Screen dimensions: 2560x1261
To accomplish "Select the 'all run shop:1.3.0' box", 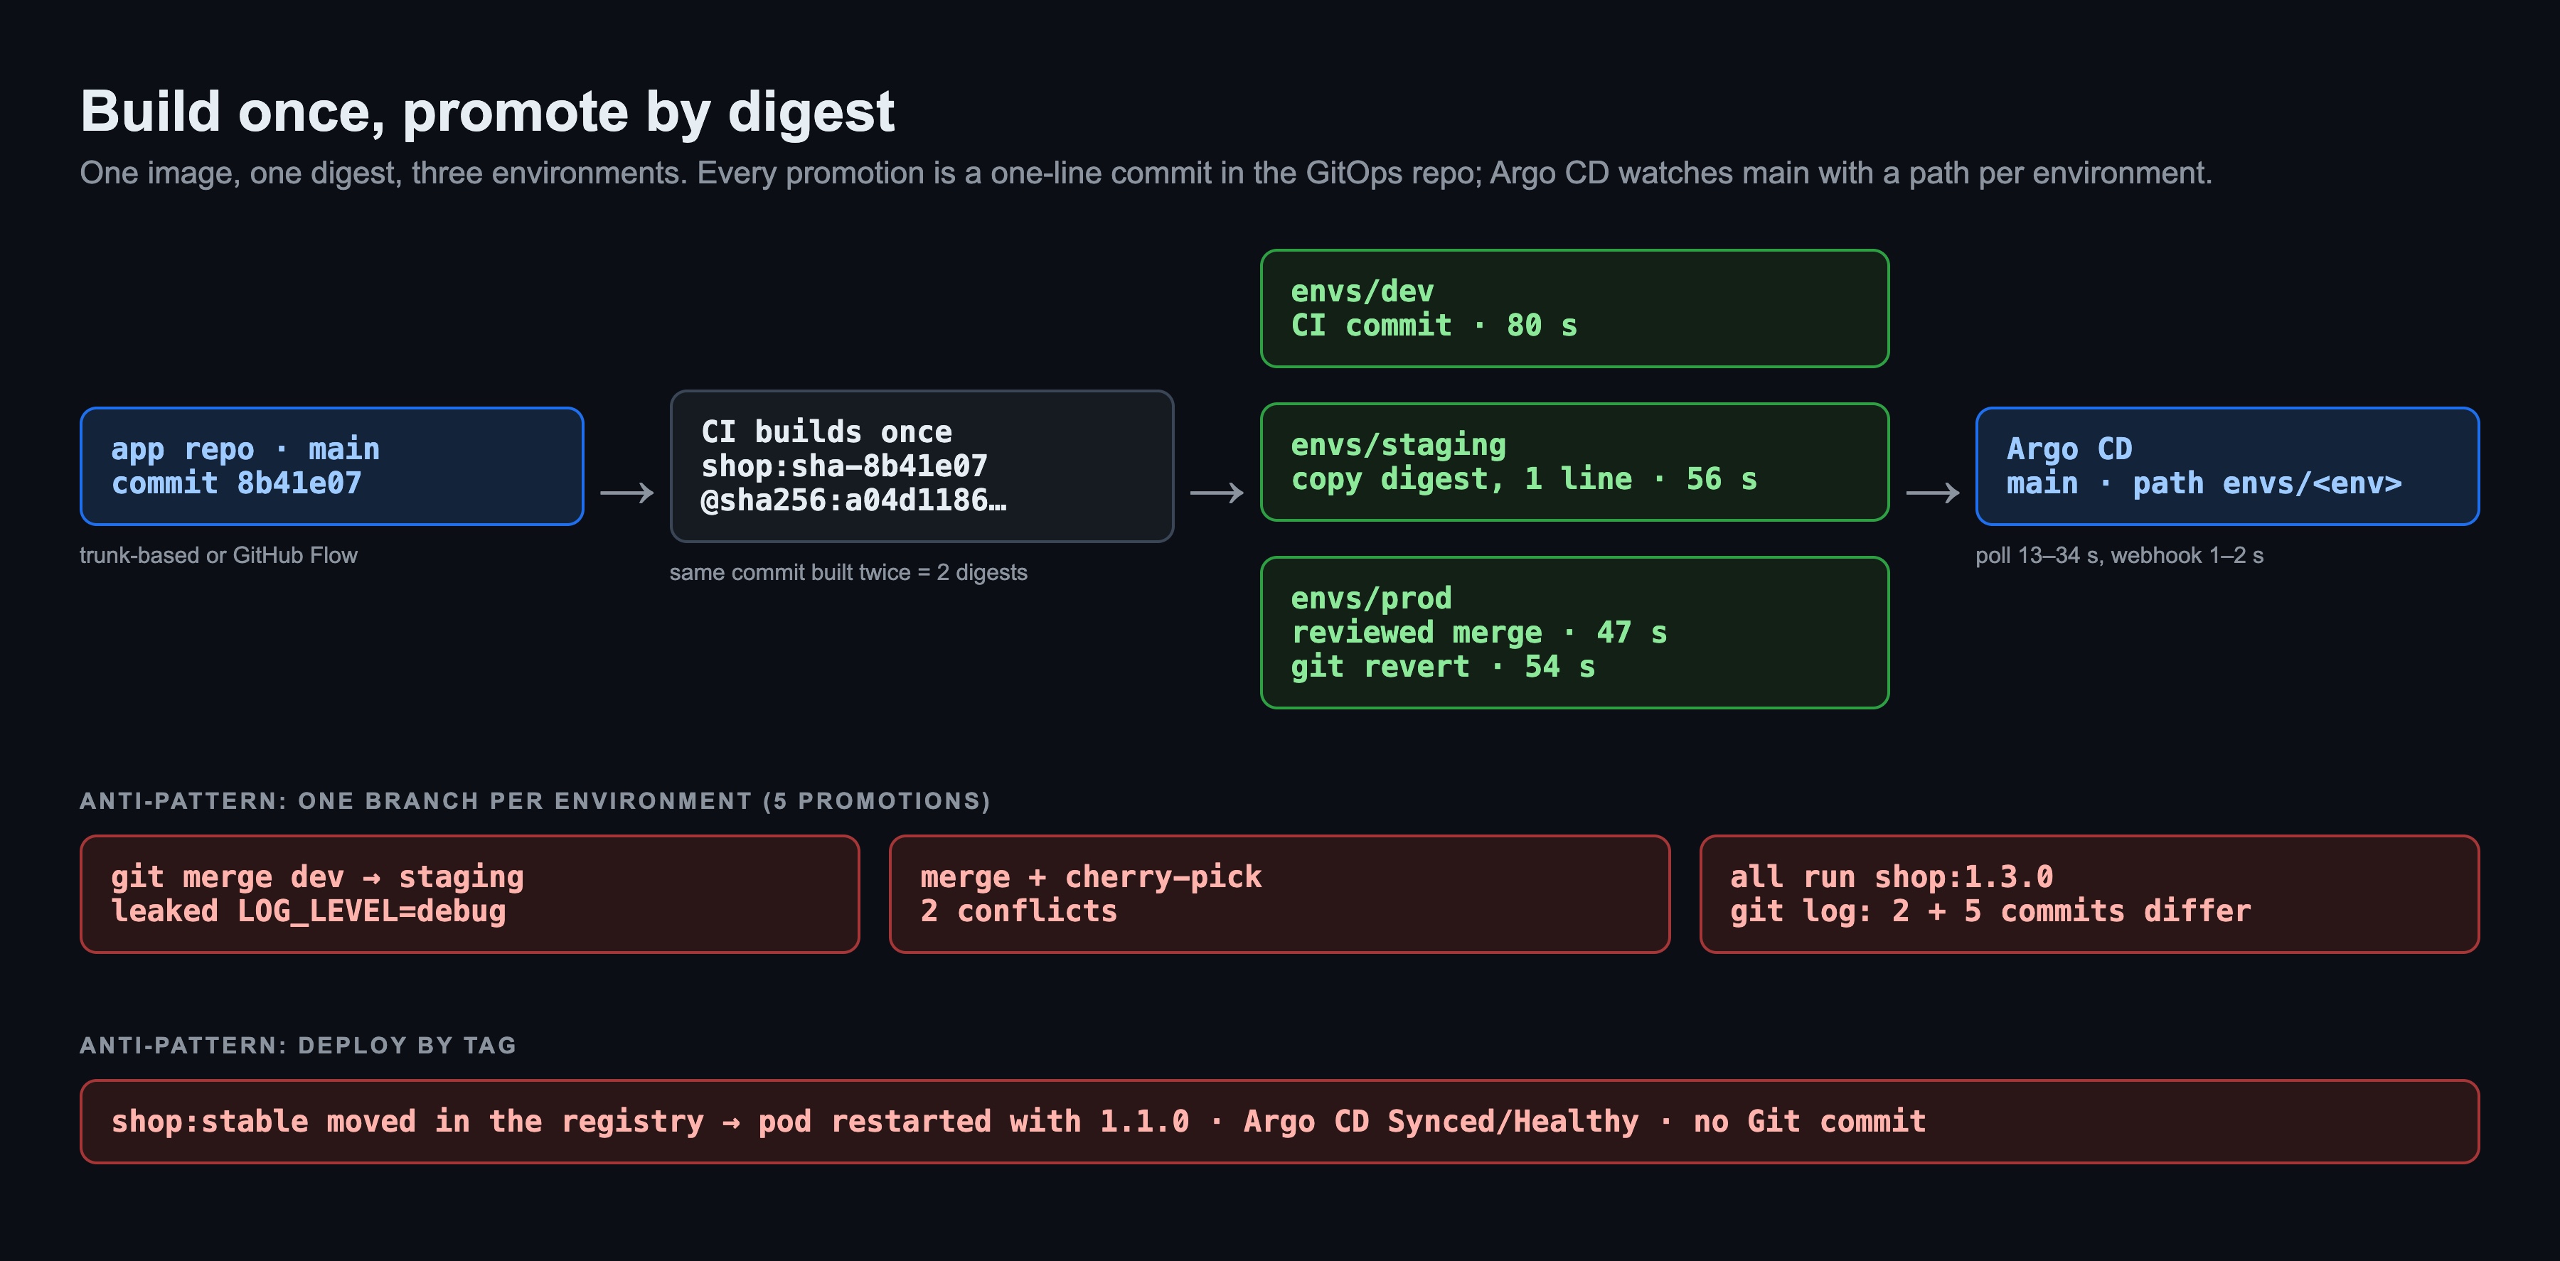I will [x=2090, y=894].
